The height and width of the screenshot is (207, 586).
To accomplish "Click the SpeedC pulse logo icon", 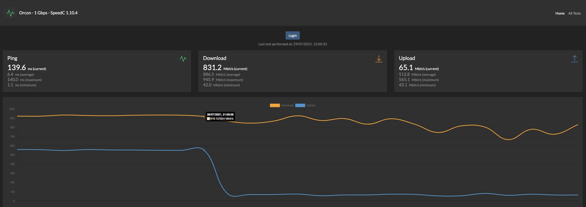I will tap(11, 13).
